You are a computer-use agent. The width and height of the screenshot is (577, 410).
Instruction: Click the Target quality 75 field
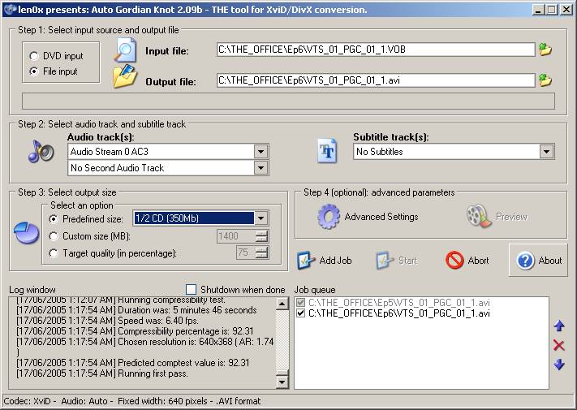(x=245, y=252)
